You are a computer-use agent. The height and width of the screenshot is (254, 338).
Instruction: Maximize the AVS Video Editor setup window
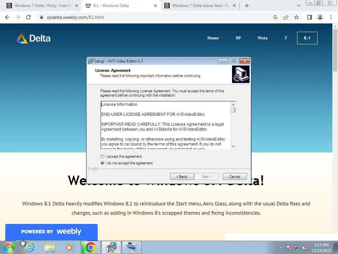[234, 61]
